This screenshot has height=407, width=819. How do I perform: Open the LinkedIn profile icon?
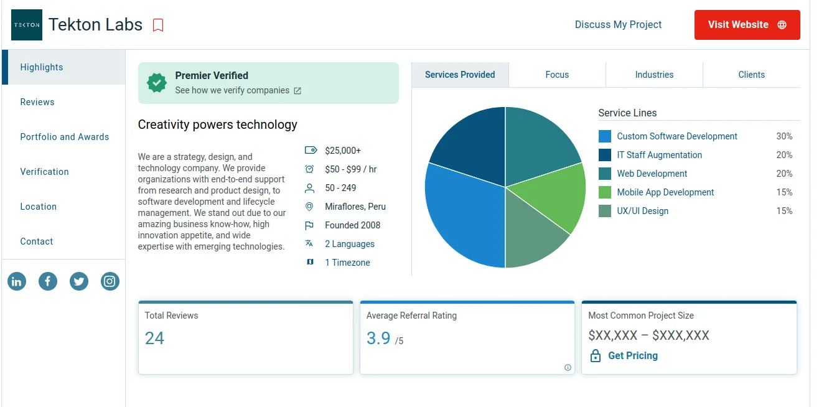point(17,281)
